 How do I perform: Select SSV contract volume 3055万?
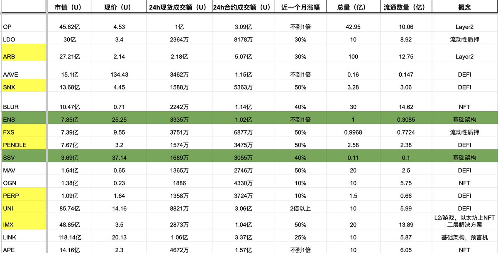(243, 158)
